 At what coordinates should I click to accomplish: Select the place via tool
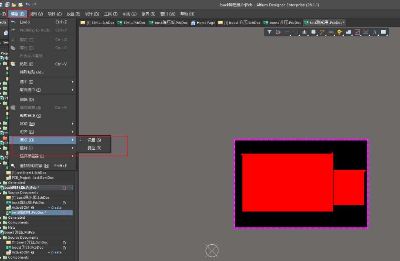tap(340, 32)
